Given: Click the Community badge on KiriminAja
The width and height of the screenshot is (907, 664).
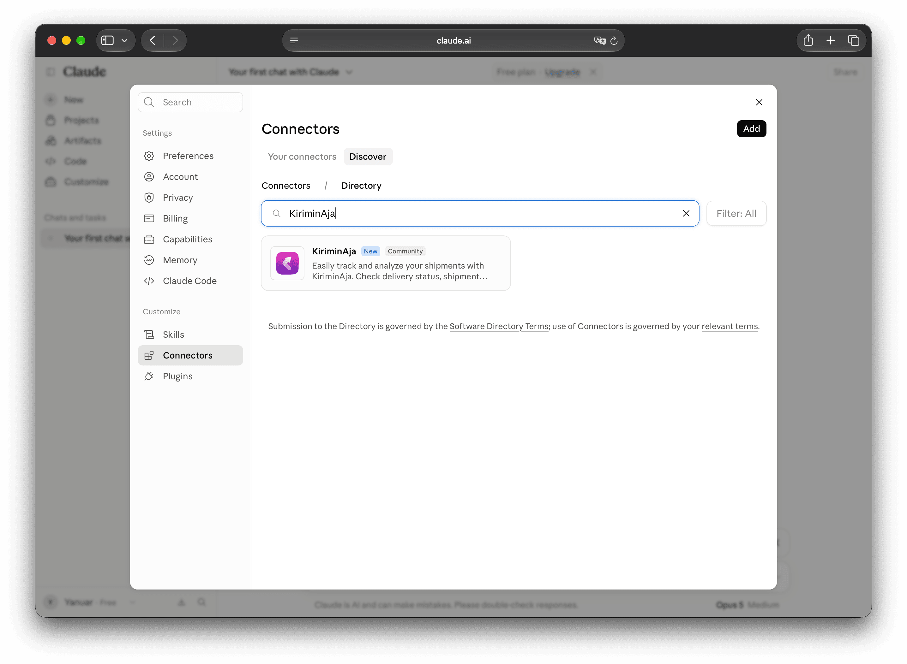Looking at the screenshot, I should [405, 252].
